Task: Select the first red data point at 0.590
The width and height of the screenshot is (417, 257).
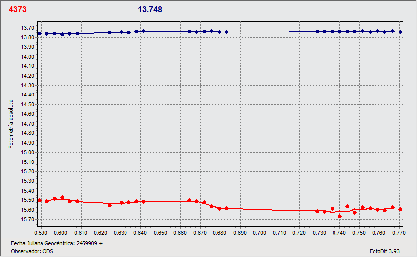Action: 40,200
